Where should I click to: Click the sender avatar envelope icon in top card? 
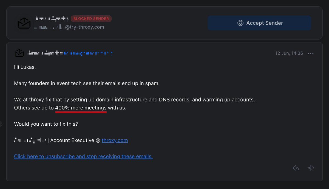tap(24, 23)
